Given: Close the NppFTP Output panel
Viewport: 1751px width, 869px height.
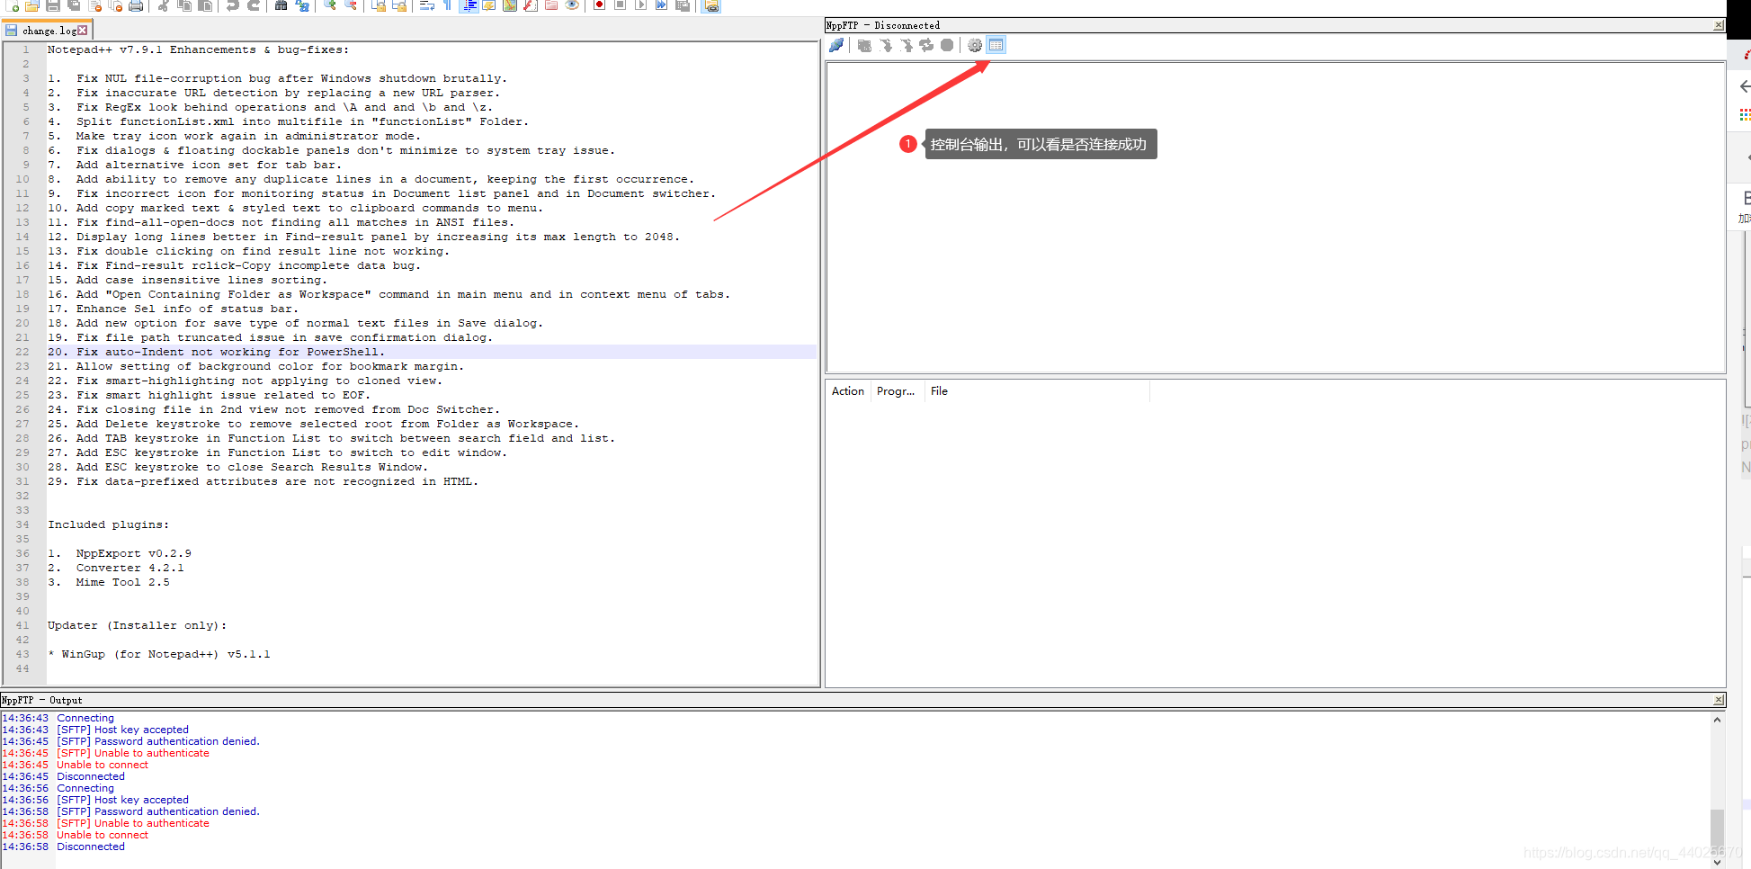Looking at the screenshot, I should tap(1719, 700).
